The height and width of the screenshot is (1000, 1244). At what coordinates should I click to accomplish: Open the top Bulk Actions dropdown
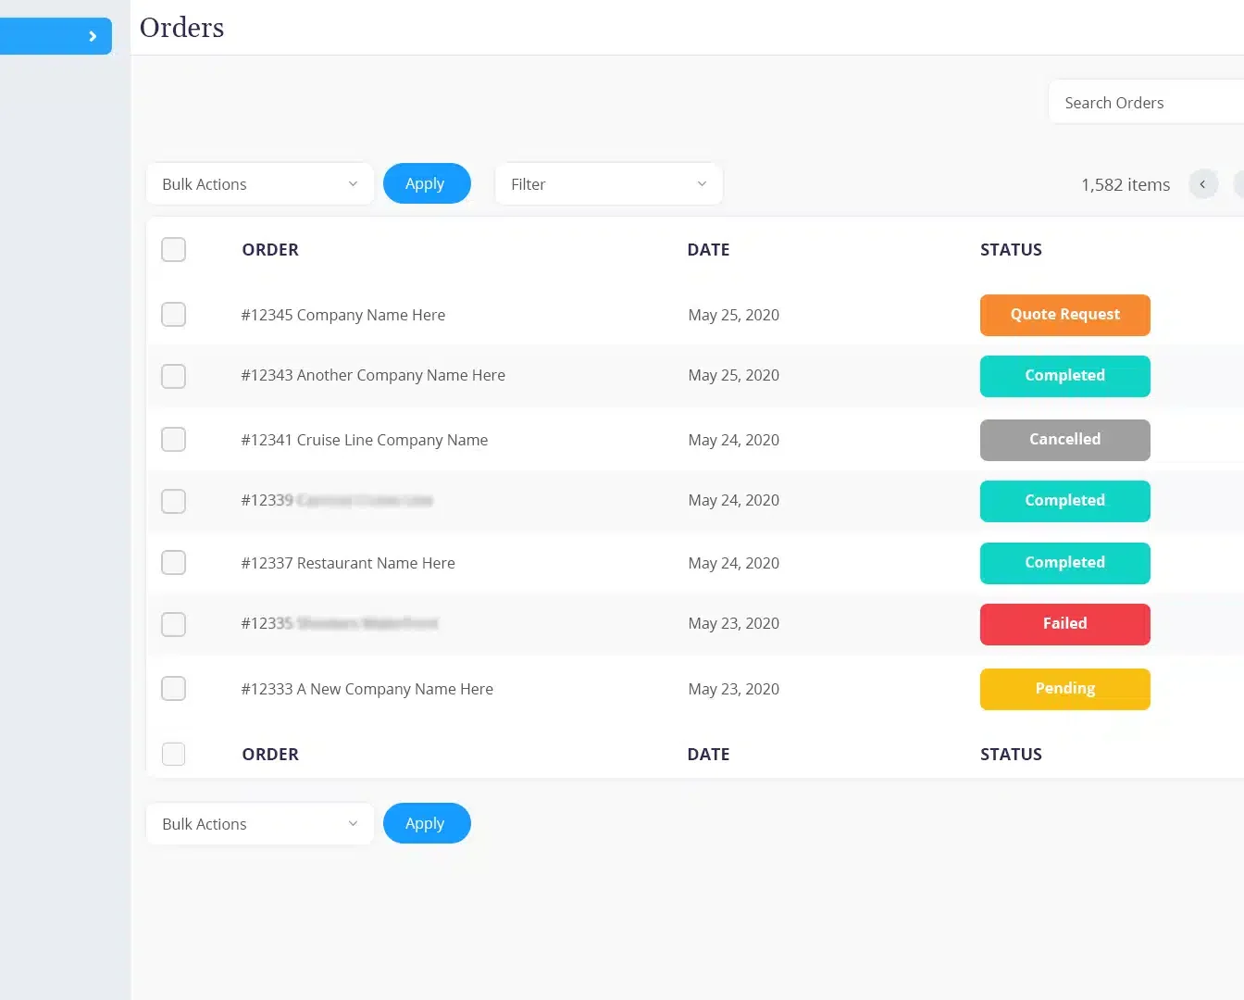(259, 184)
